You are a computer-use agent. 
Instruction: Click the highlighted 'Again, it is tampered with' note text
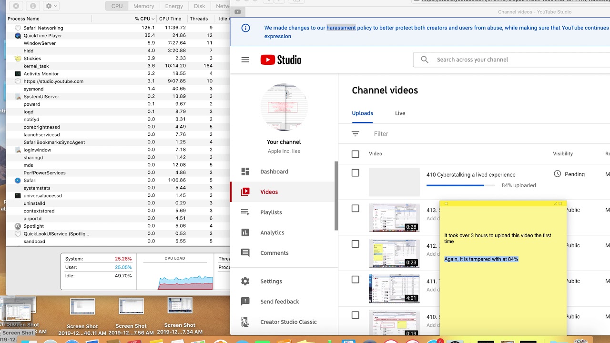pyautogui.click(x=481, y=259)
